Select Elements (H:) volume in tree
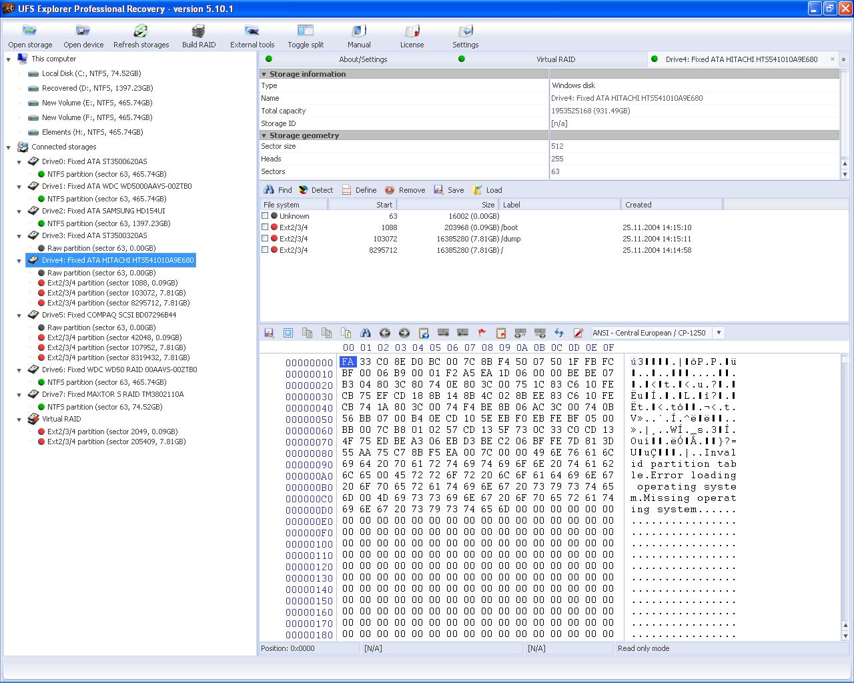 (x=92, y=132)
